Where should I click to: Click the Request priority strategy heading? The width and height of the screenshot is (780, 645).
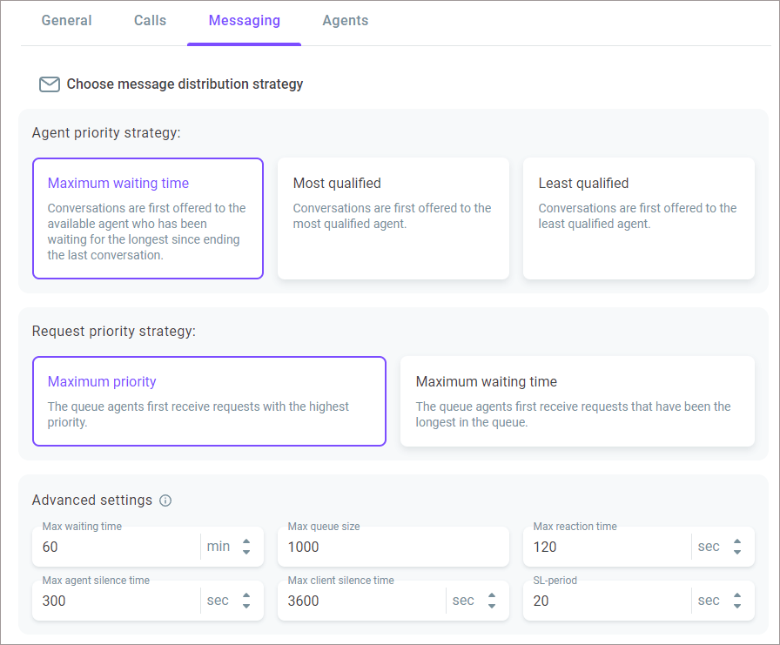click(113, 331)
